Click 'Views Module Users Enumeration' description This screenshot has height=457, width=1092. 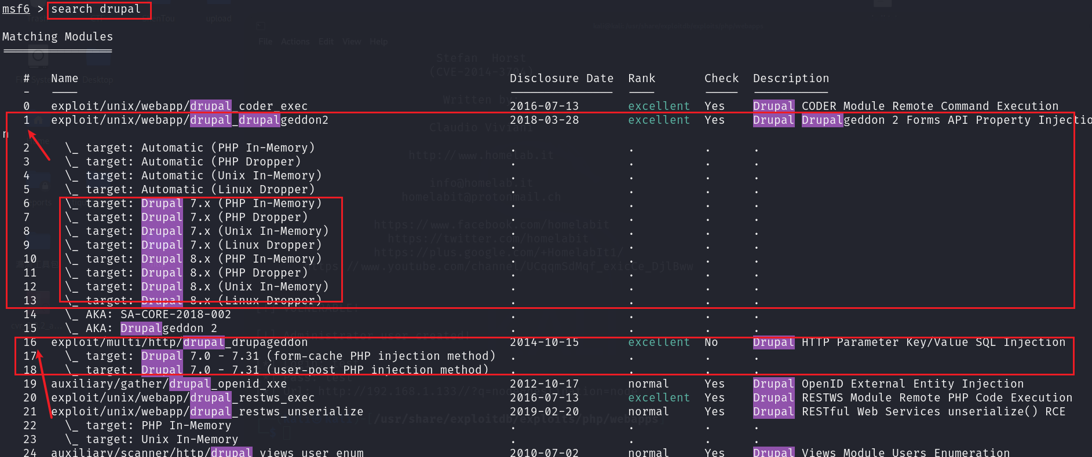click(x=906, y=452)
